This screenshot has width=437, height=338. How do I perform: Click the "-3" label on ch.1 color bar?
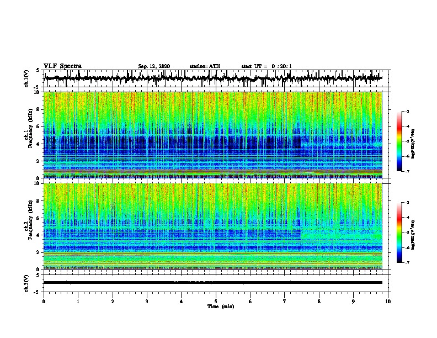tap(407, 111)
